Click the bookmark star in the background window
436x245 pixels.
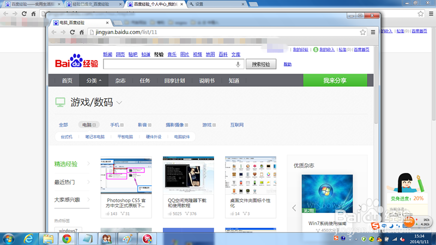pos(420,14)
